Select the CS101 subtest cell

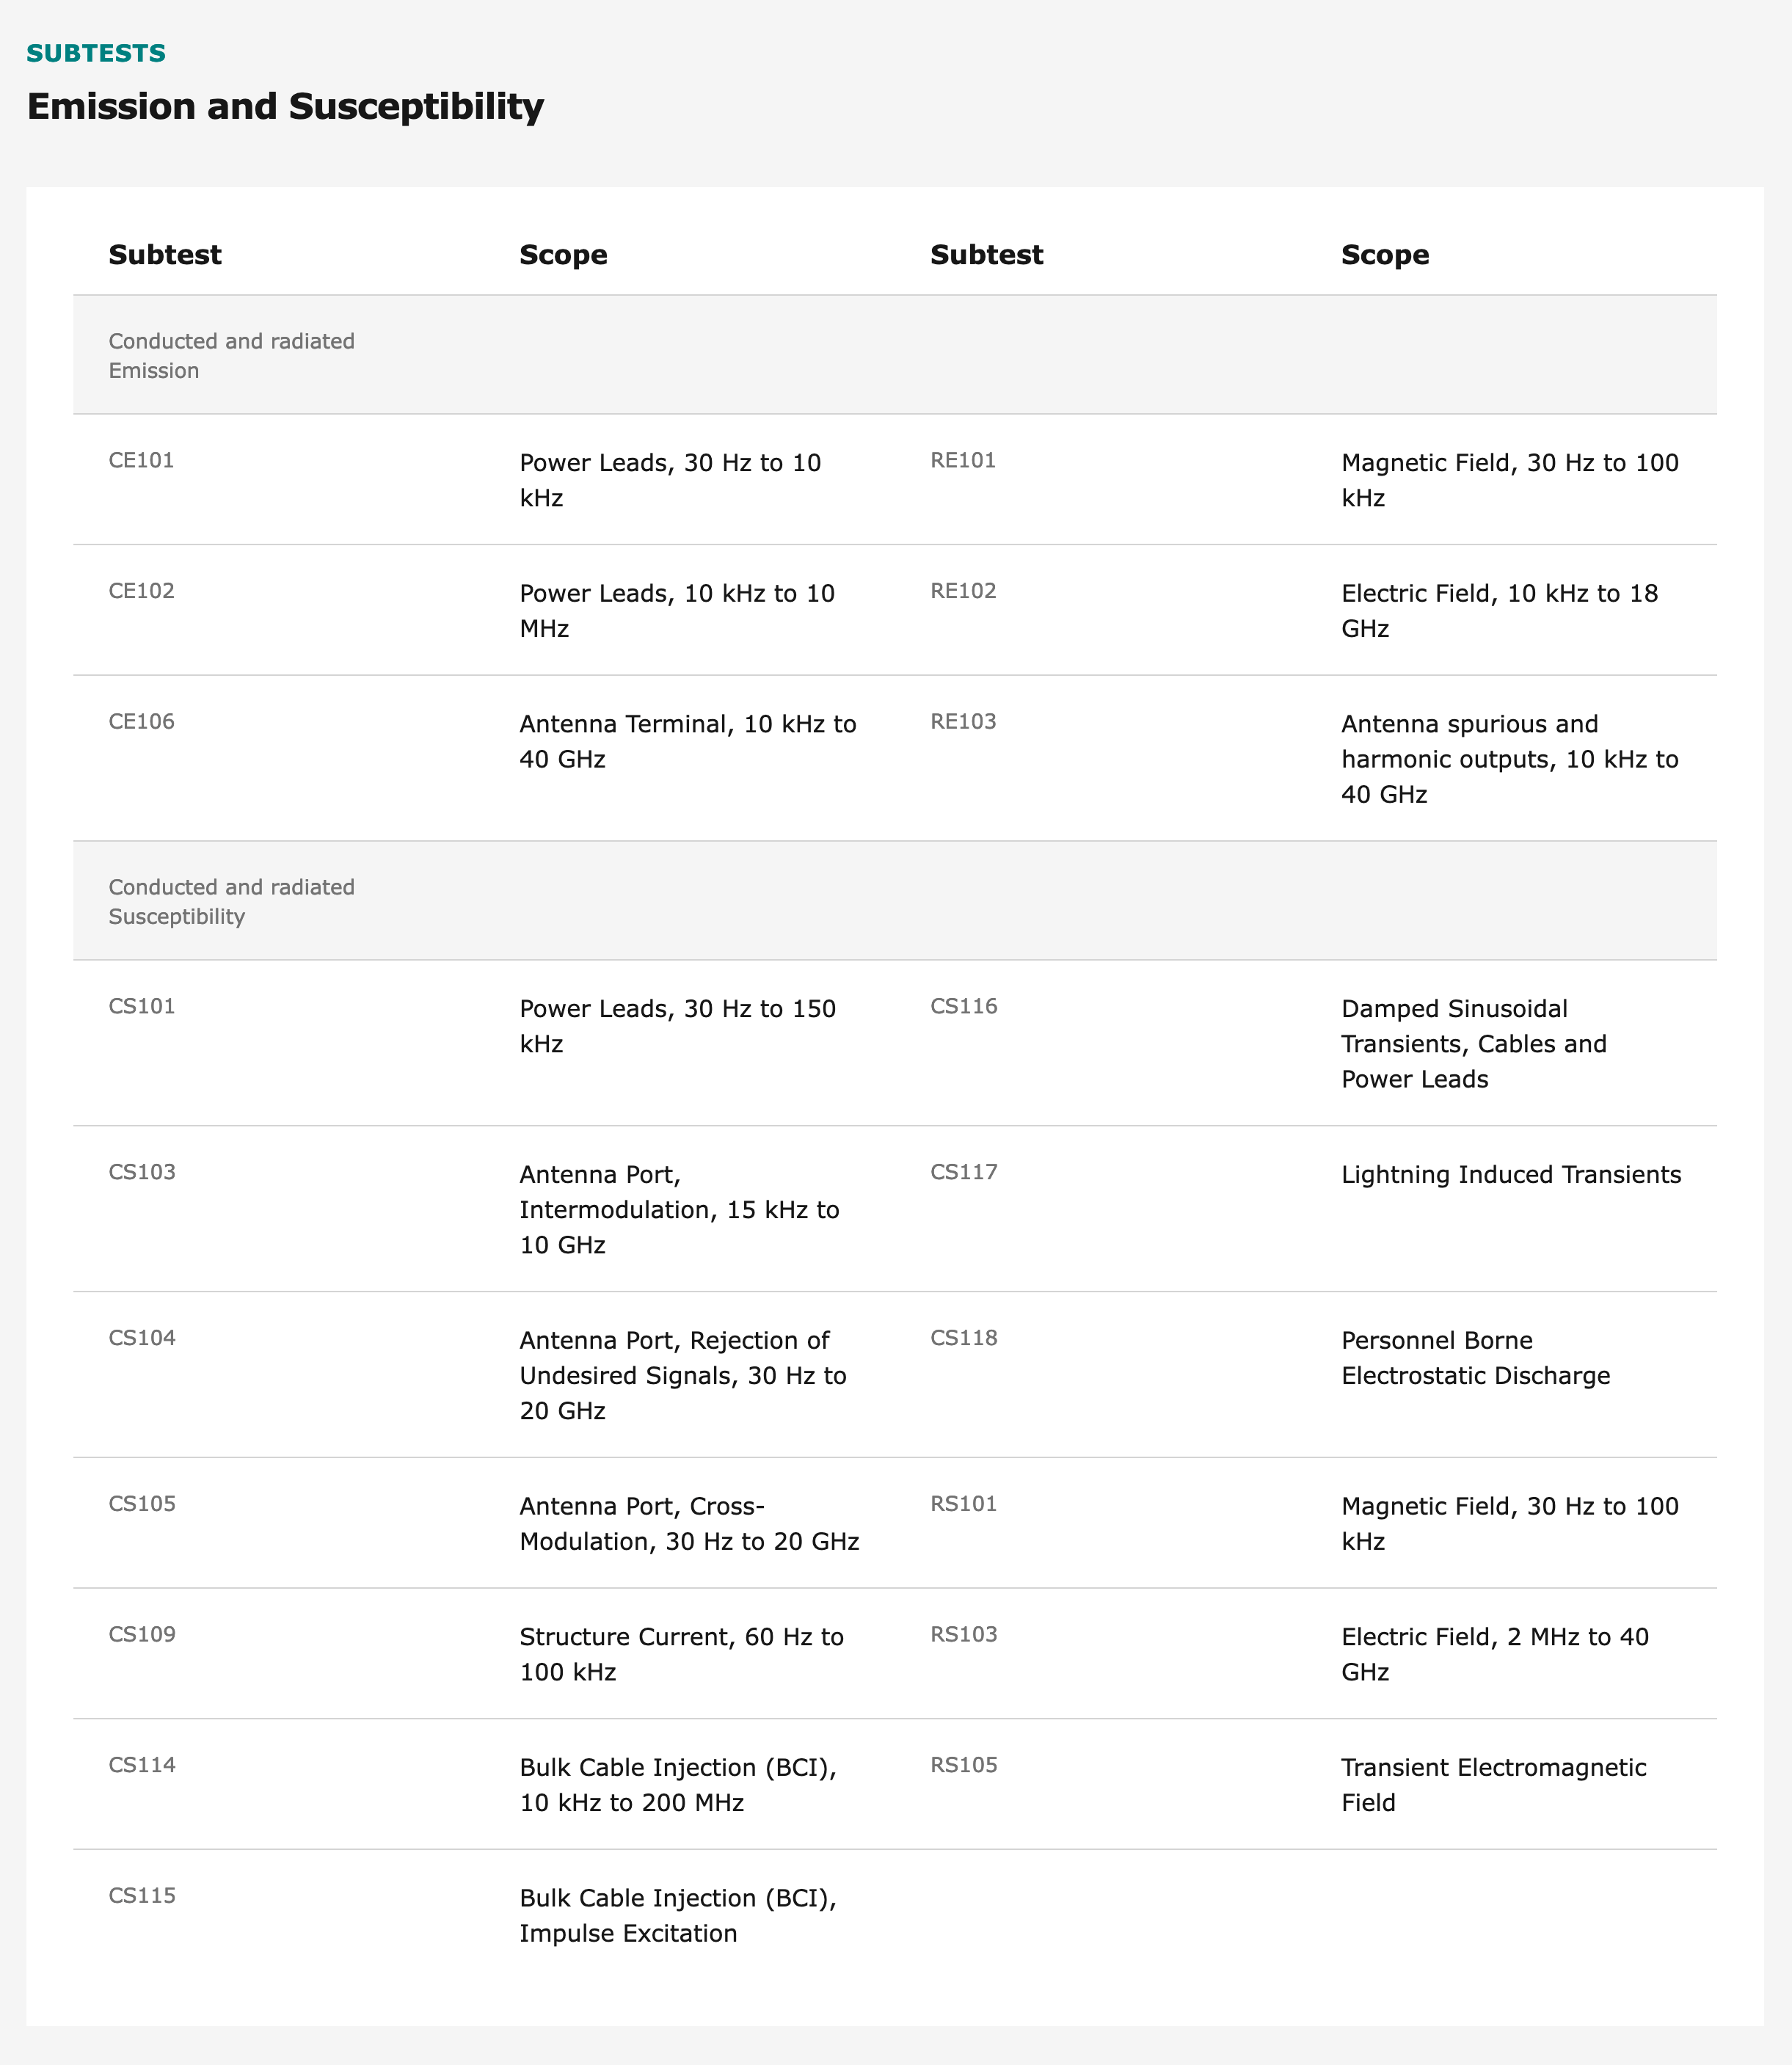[142, 1007]
